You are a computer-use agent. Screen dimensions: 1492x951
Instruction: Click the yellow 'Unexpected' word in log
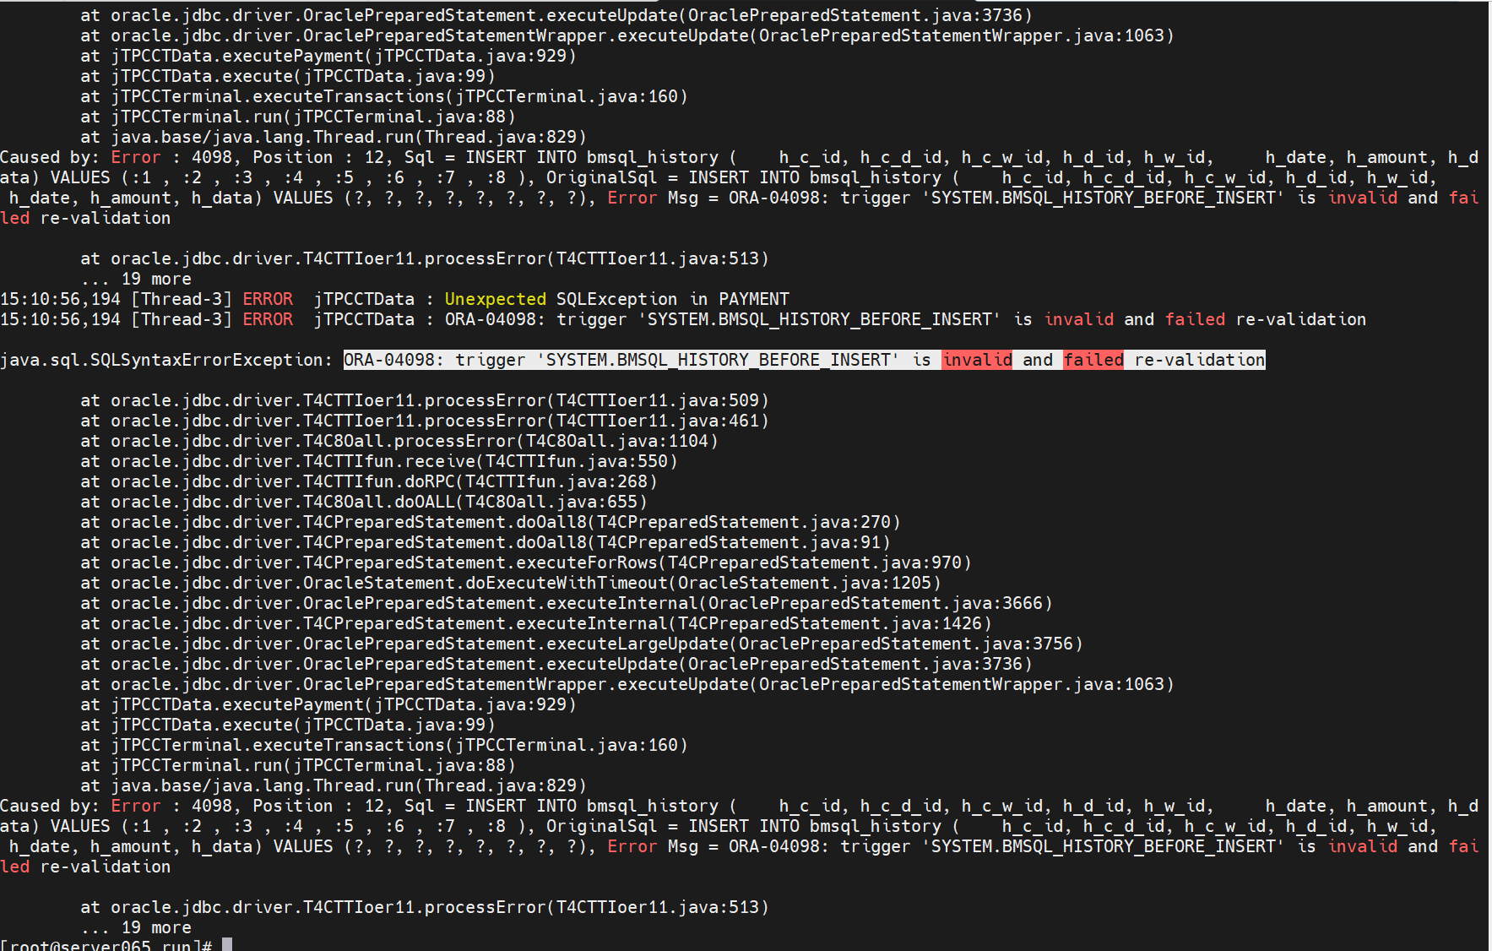[496, 299]
